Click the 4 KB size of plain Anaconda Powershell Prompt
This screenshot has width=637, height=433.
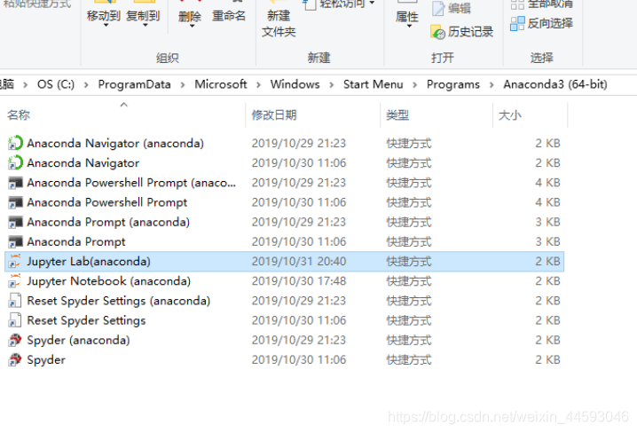[547, 202]
